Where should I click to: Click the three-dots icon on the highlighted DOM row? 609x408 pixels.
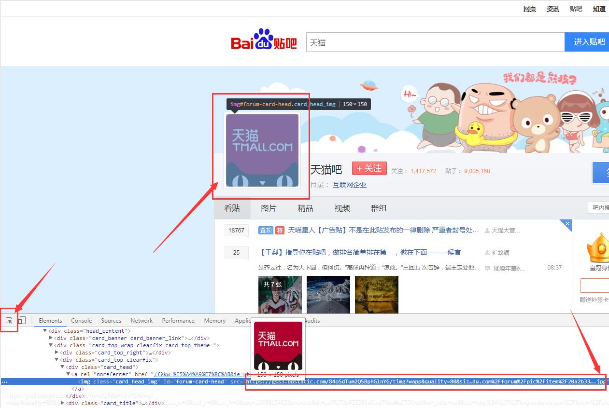4,382
